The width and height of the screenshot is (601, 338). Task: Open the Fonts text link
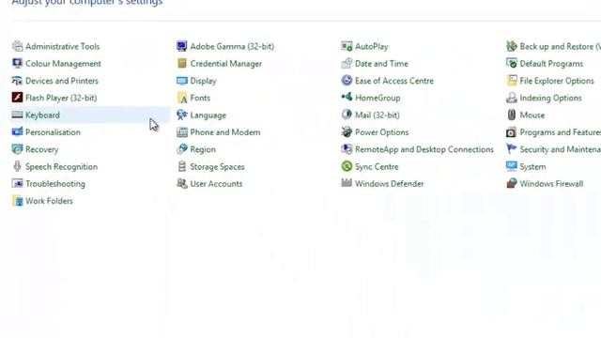[x=200, y=98]
